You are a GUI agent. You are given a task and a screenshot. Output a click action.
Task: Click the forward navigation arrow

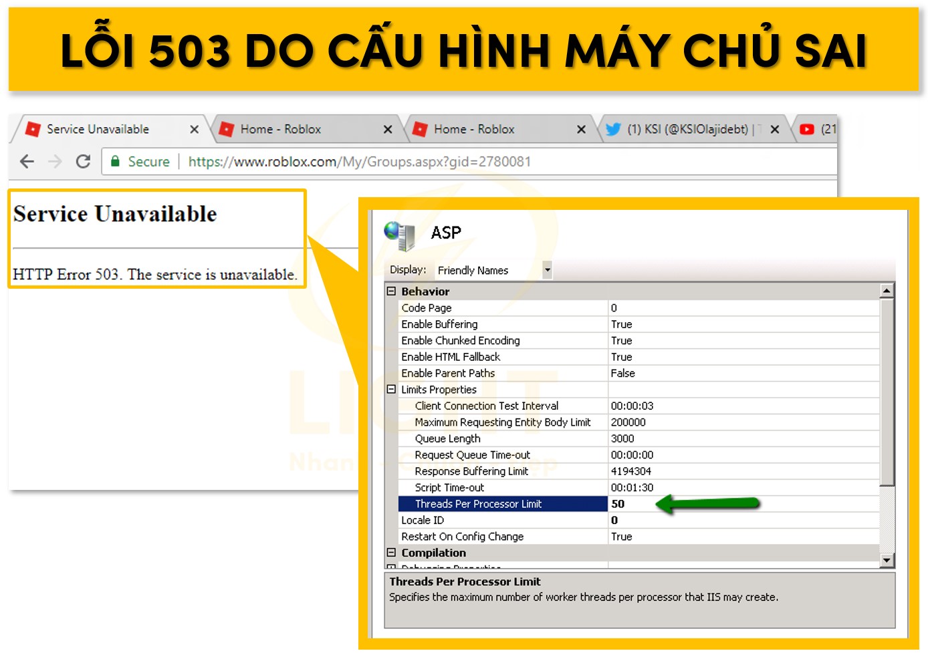[53, 161]
